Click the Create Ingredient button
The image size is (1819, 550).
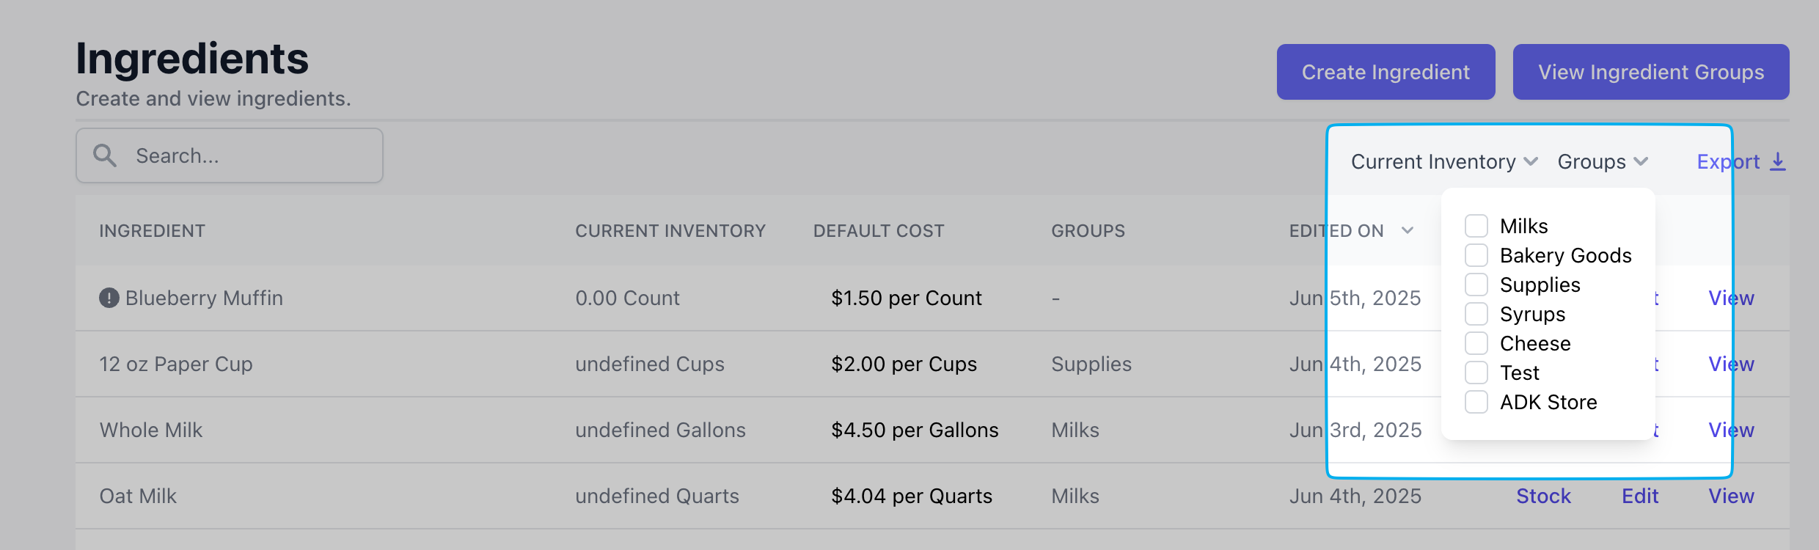pos(1386,72)
